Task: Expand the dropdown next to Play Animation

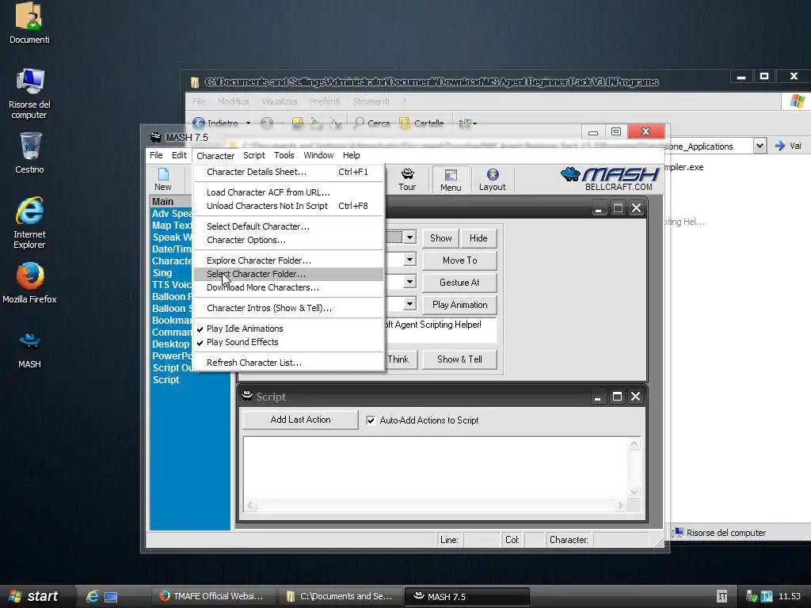Action: coord(409,304)
